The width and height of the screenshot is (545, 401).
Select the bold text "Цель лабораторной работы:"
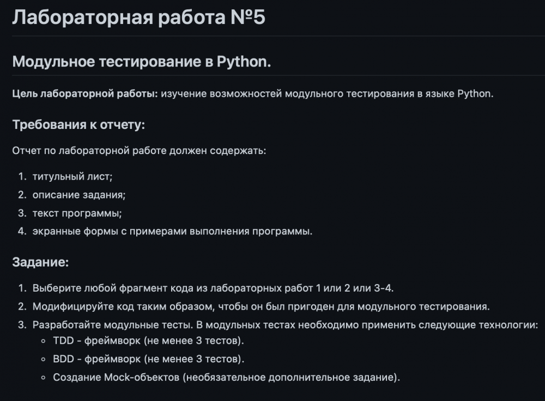click(85, 94)
